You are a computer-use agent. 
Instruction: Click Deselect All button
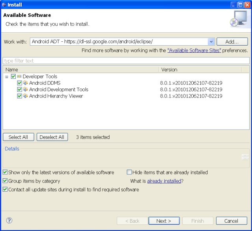(52, 137)
